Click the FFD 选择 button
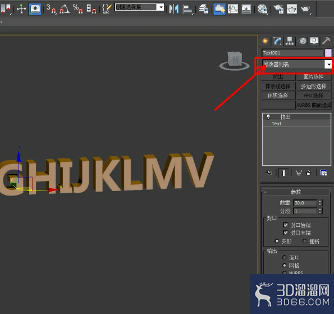334x314 pixels. (x=314, y=95)
